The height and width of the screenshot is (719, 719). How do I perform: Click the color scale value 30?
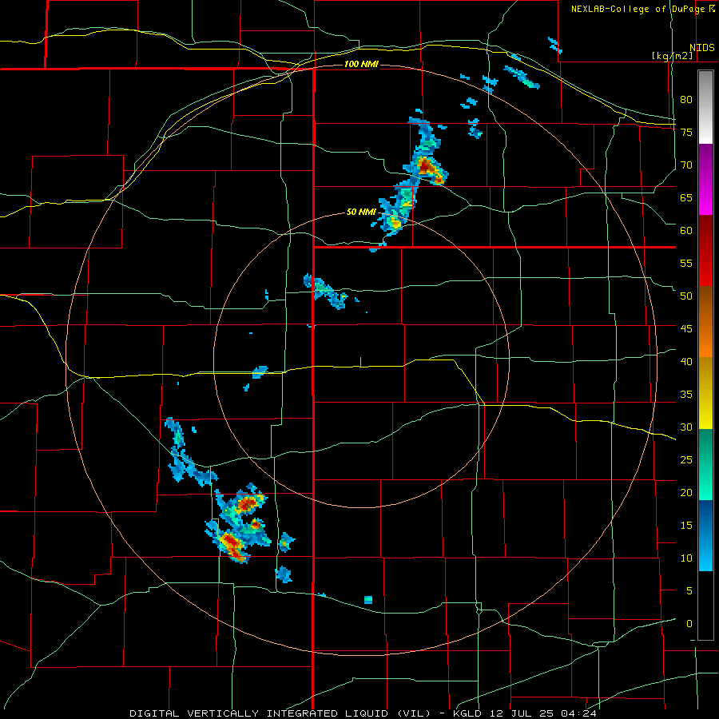(x=686, y=427)
